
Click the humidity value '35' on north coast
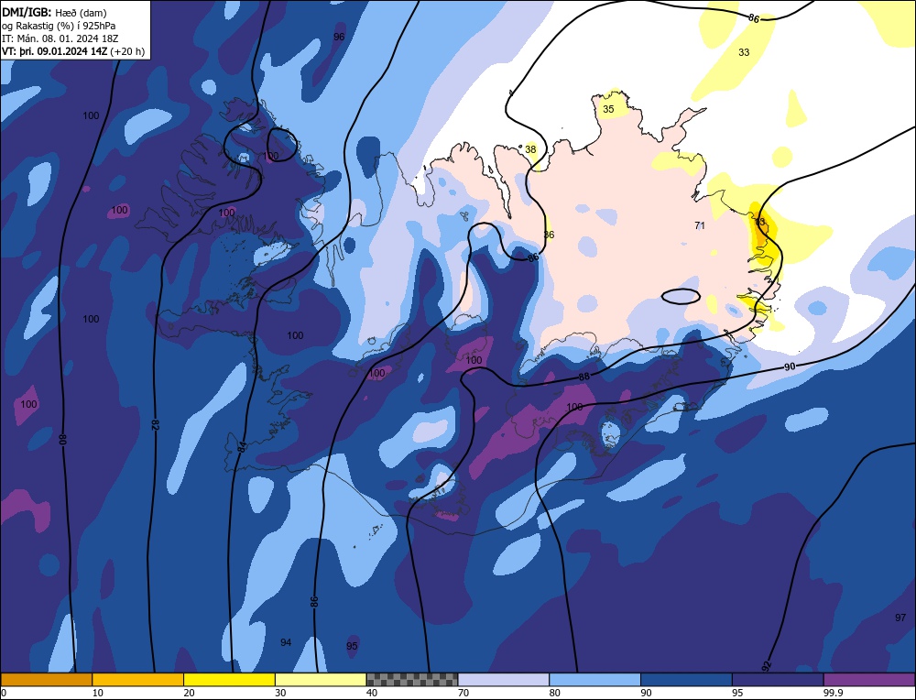608,109
